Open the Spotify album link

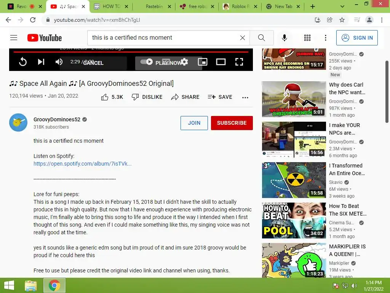(82, 164)
